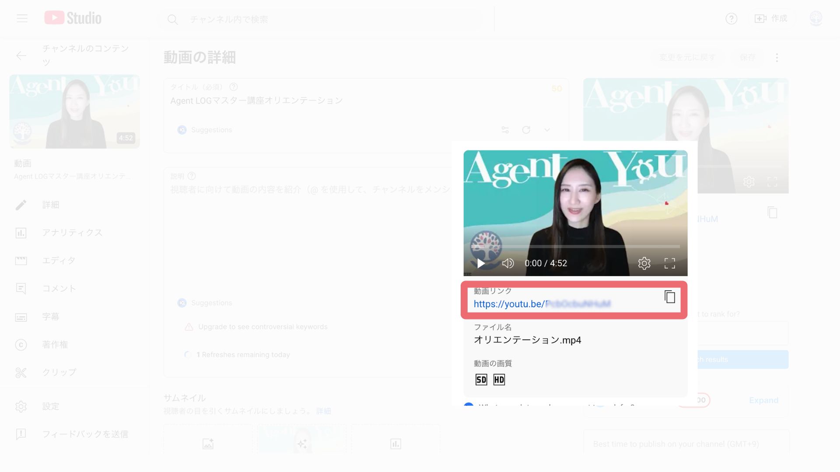Click the title Suggestions label

click(x=212, y=130)
